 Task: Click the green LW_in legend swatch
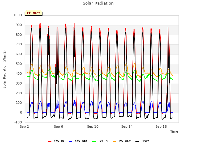tap(94, 141)
